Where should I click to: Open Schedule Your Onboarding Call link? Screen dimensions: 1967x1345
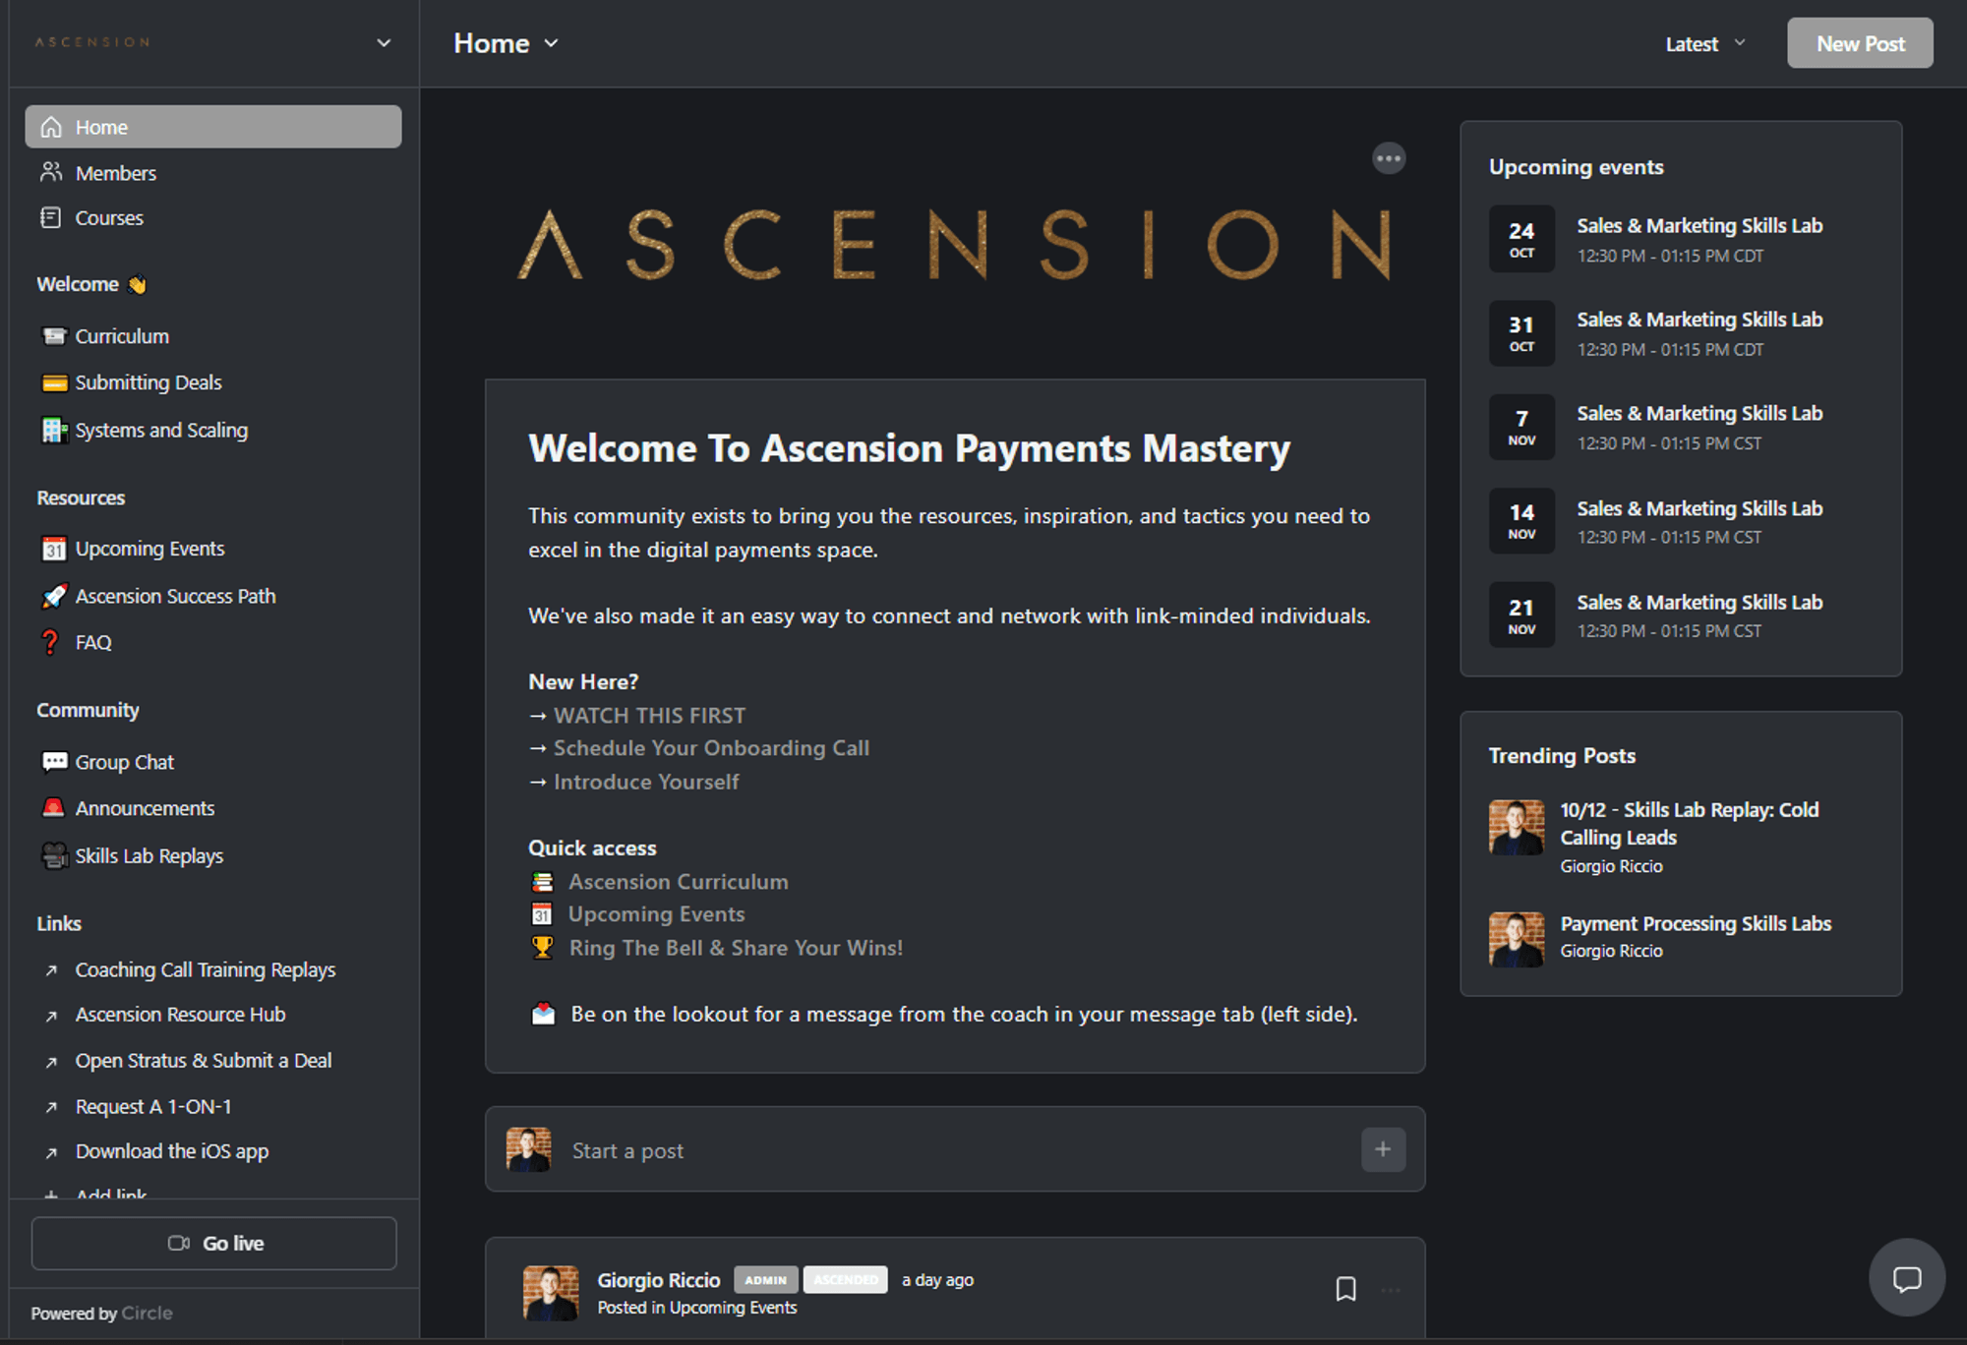[711, 748]
